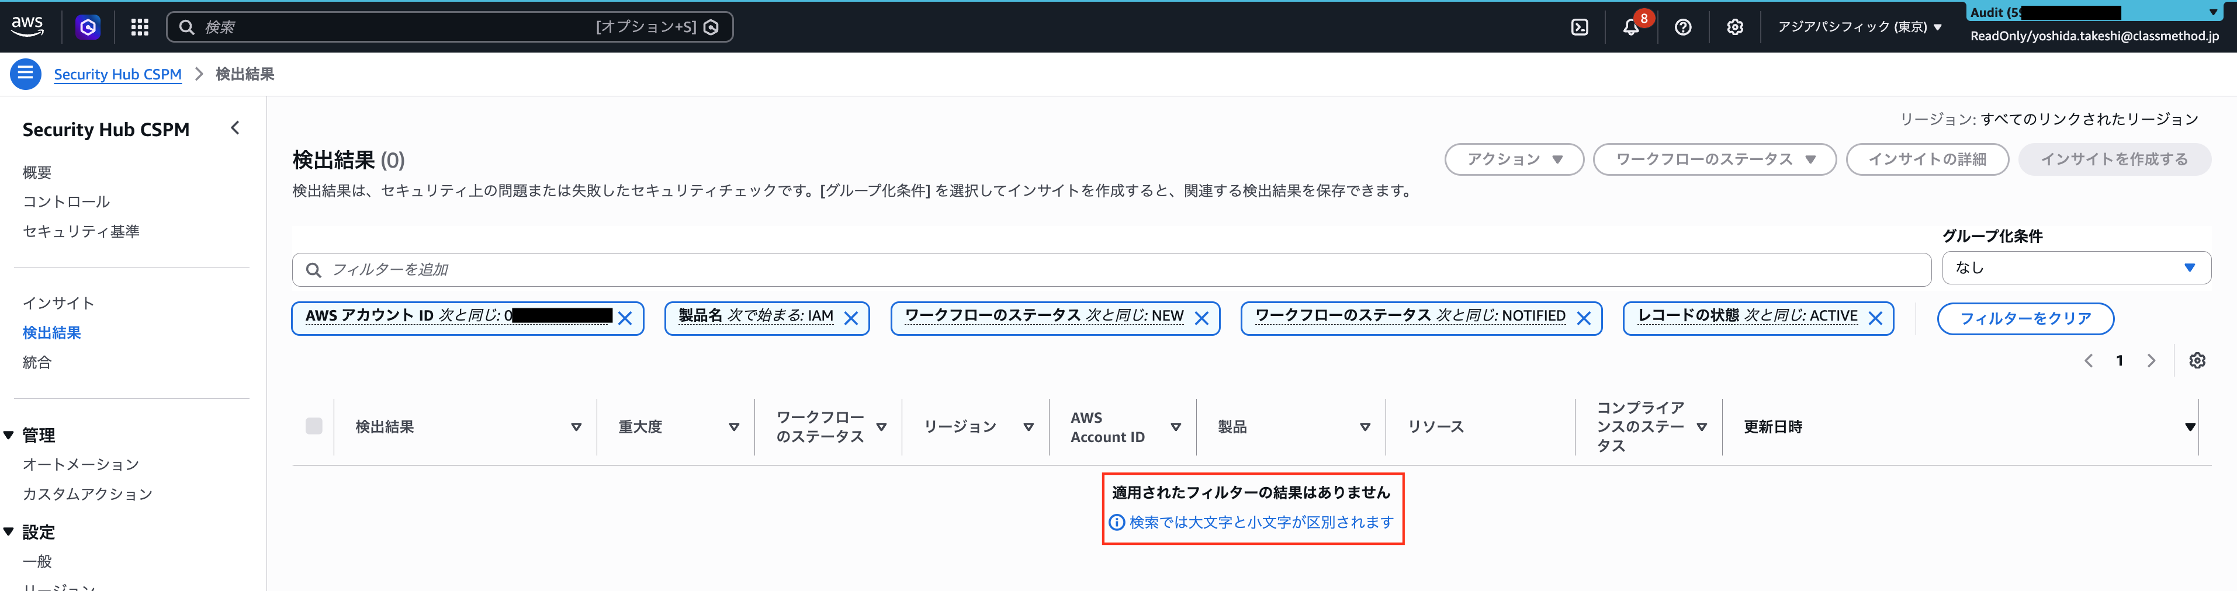Open the アクション dropdown button
The height and width of the screenshot is (591, 2237).
(x=1515, y=159)
